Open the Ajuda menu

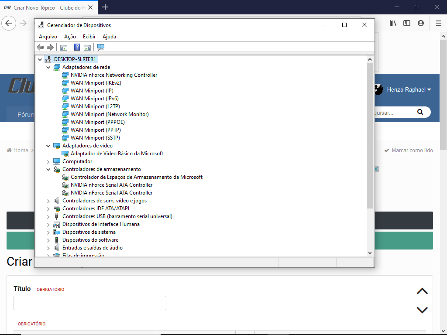[109, 37]
